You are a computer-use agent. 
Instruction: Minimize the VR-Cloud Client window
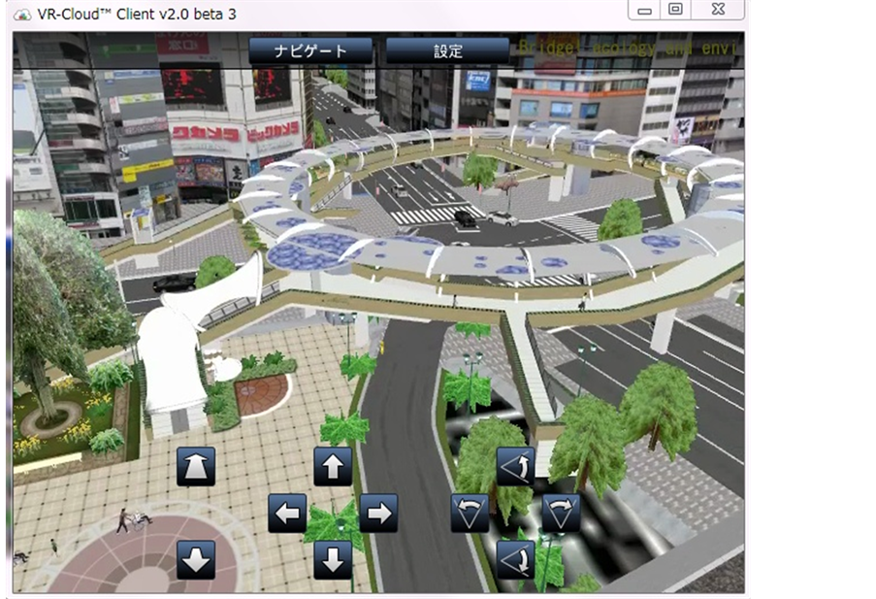[643, 10]
